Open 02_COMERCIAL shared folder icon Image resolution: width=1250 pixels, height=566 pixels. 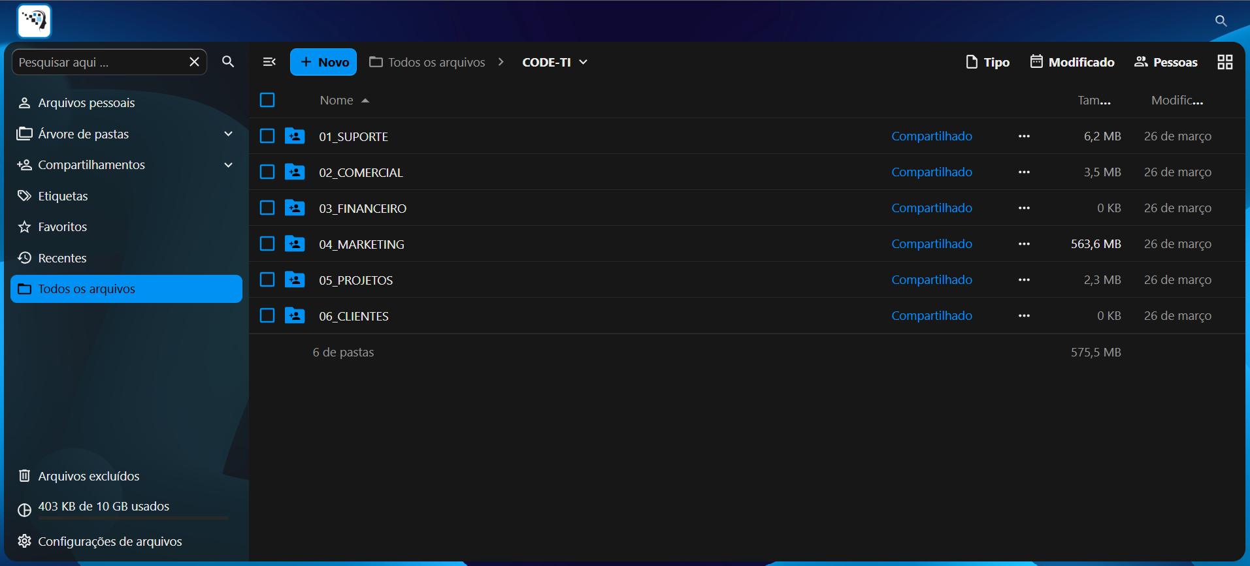[295, 172]
